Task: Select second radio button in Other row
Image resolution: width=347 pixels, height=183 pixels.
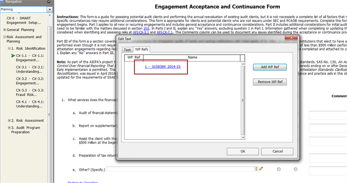Action: (x=296, y=169)
